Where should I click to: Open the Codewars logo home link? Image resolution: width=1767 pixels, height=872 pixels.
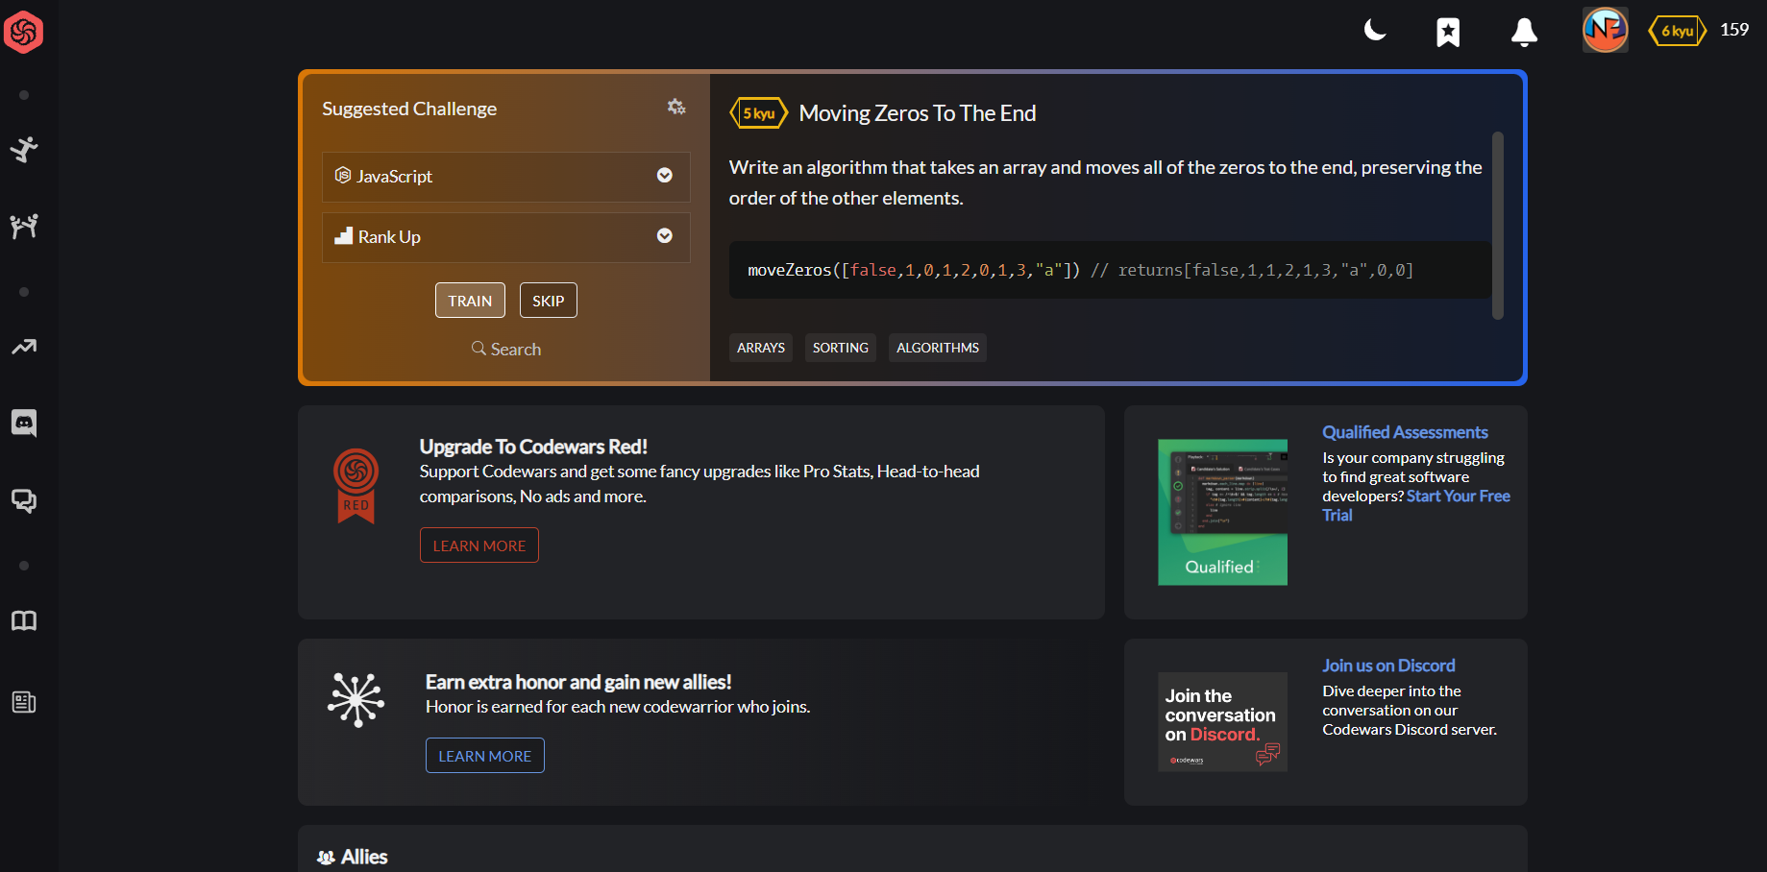click(24, 33)
